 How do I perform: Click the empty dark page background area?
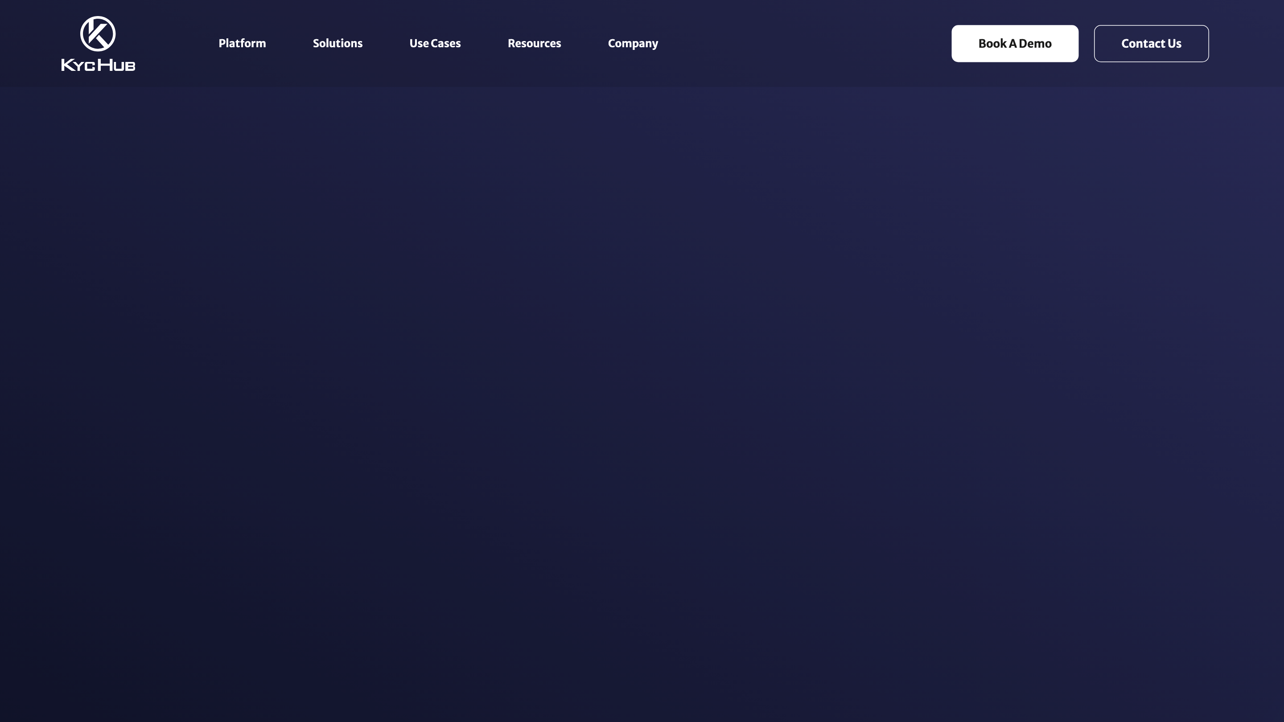[642, 398]
